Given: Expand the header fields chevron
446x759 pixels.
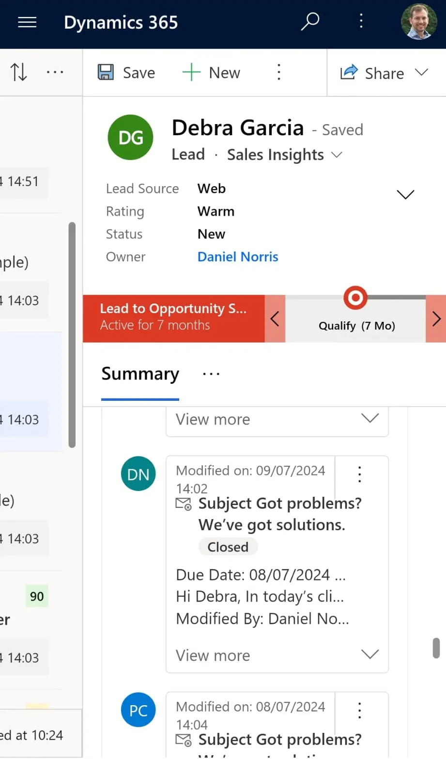Looking at the screenshot, I should click(x=405, y=194).
